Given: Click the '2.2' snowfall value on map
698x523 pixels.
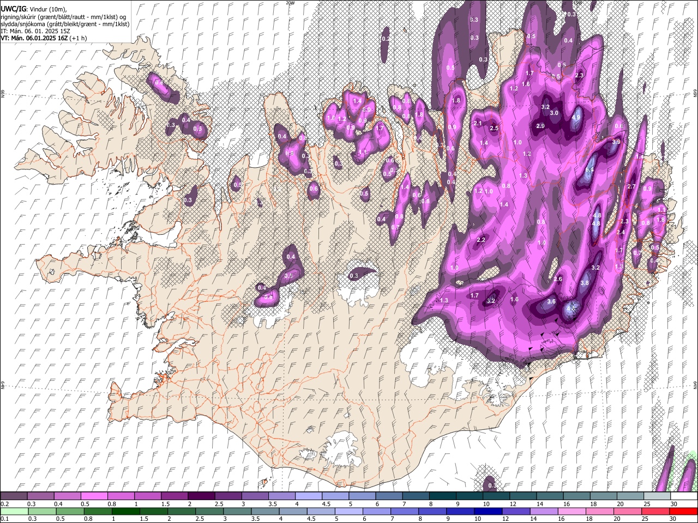Looking at the screenshot, I should point(481,240).
